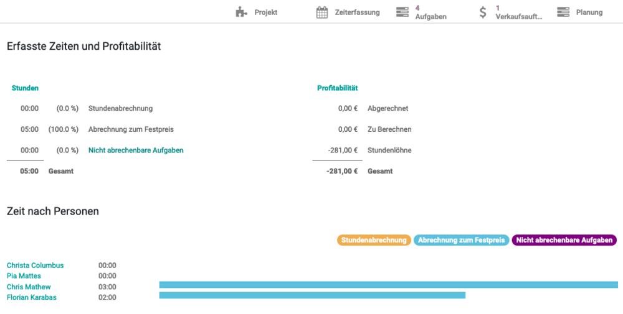Open Christa Columbus employee link
Screen dimensions: 623x314
35,266
